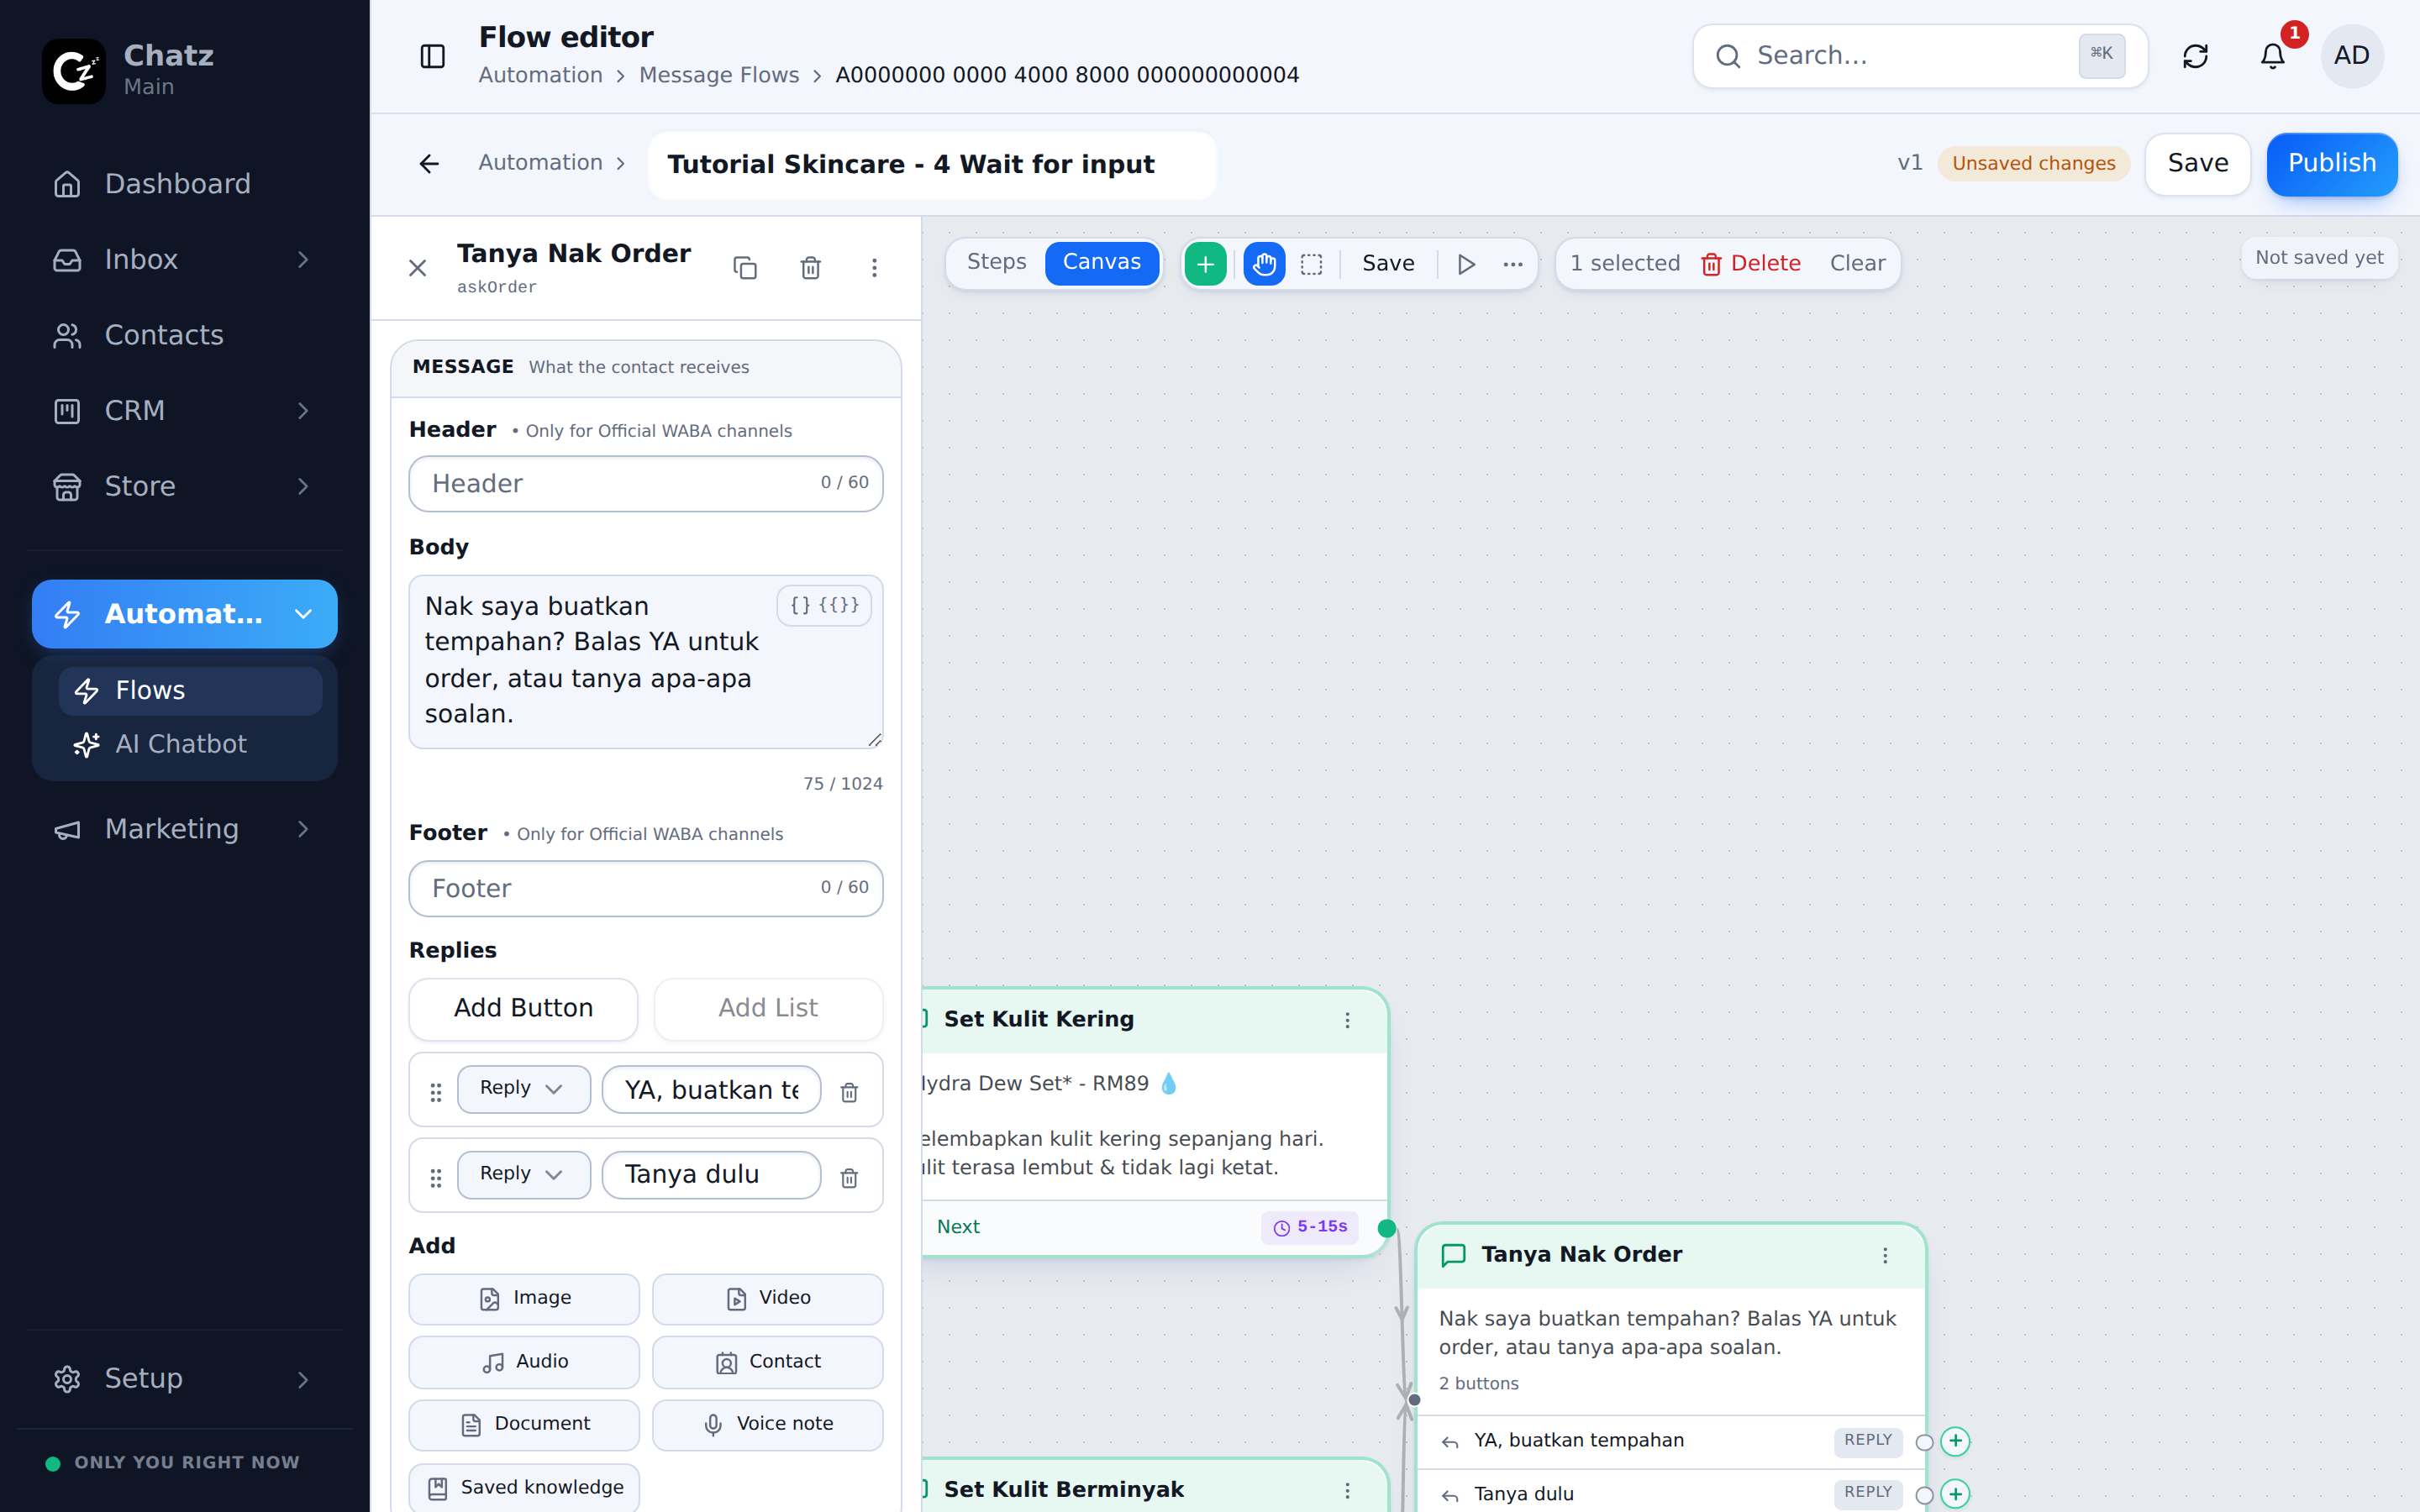The width and height of the screenshot is (2420, 1512).
Task: Click the 5-15s delay badge
Action: click(x=1310, y=1227)
